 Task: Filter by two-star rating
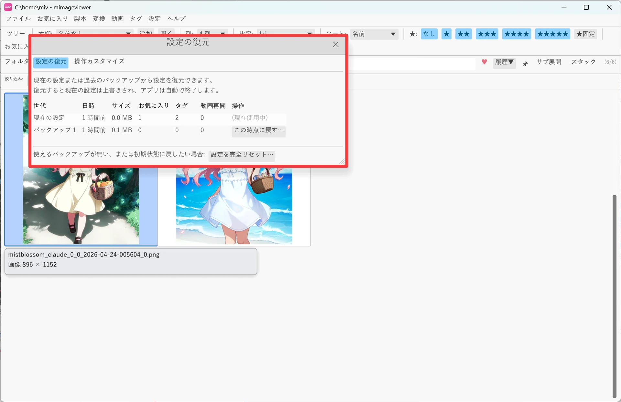(x=463, y=34)
